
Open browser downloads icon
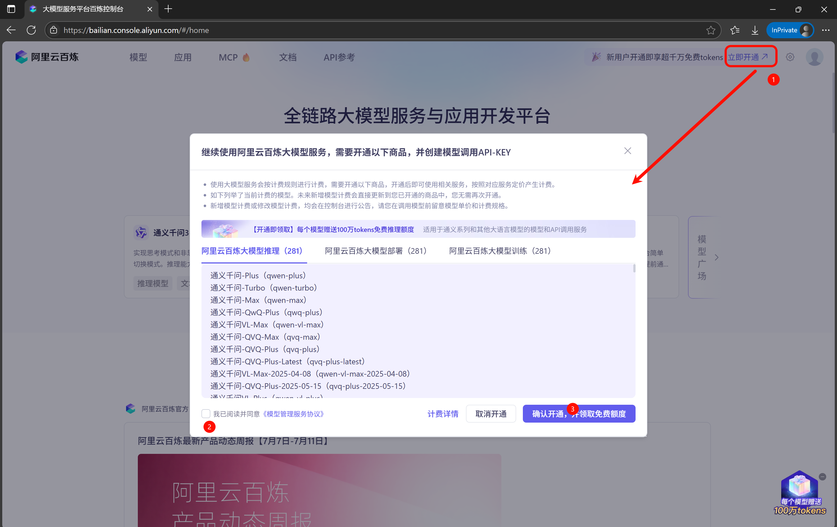tap(755, 30)
